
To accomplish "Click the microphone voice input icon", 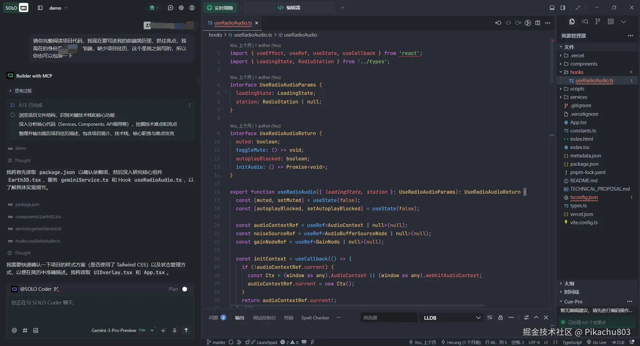I will click(x=174, y=330).
